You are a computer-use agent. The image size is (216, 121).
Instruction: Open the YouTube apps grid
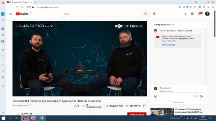point(192,14)
